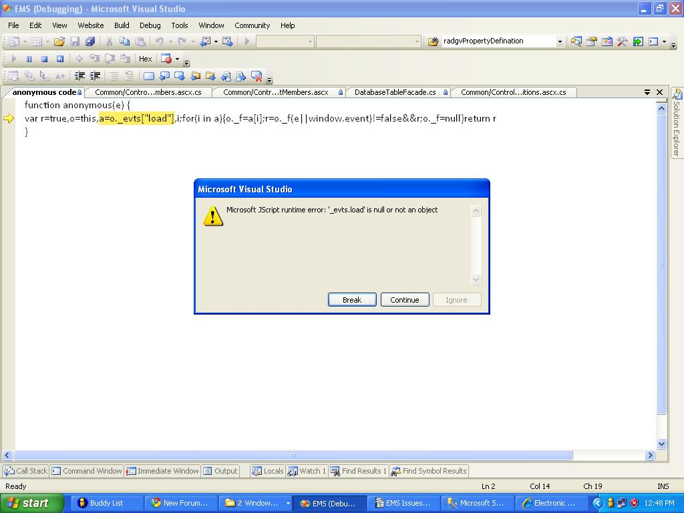This screenshot has height=513, width=684.
Task: Click the Copy icon in toolbar
Action: [125, 41]
